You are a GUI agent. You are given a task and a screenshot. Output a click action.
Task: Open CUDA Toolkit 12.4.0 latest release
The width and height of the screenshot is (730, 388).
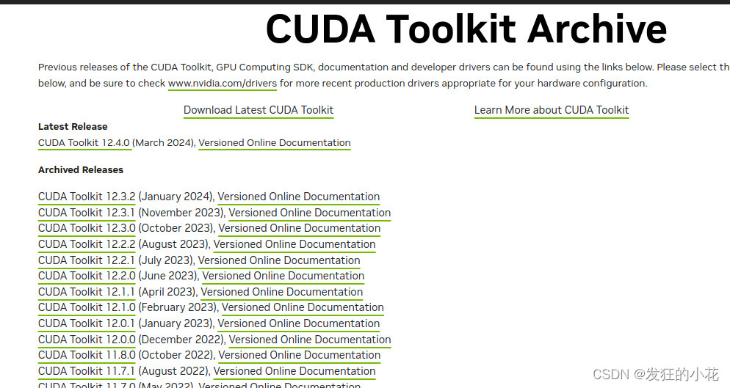click(x=84, y=143)
